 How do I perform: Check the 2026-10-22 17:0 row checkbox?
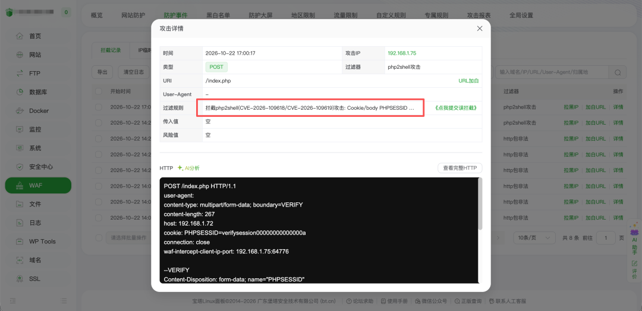tap(98, 107)
